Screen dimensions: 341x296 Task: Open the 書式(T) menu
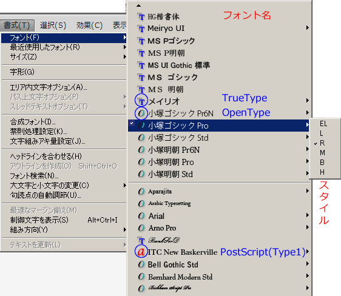17,25
